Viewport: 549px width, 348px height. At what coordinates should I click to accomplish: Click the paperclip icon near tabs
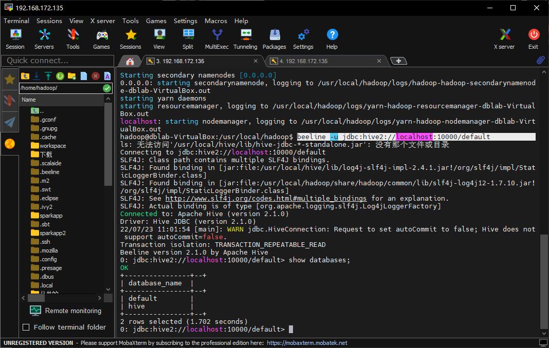(x=541, y=61)
